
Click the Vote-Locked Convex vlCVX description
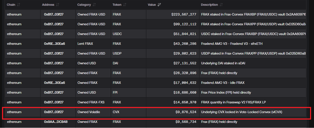[242, 112]
